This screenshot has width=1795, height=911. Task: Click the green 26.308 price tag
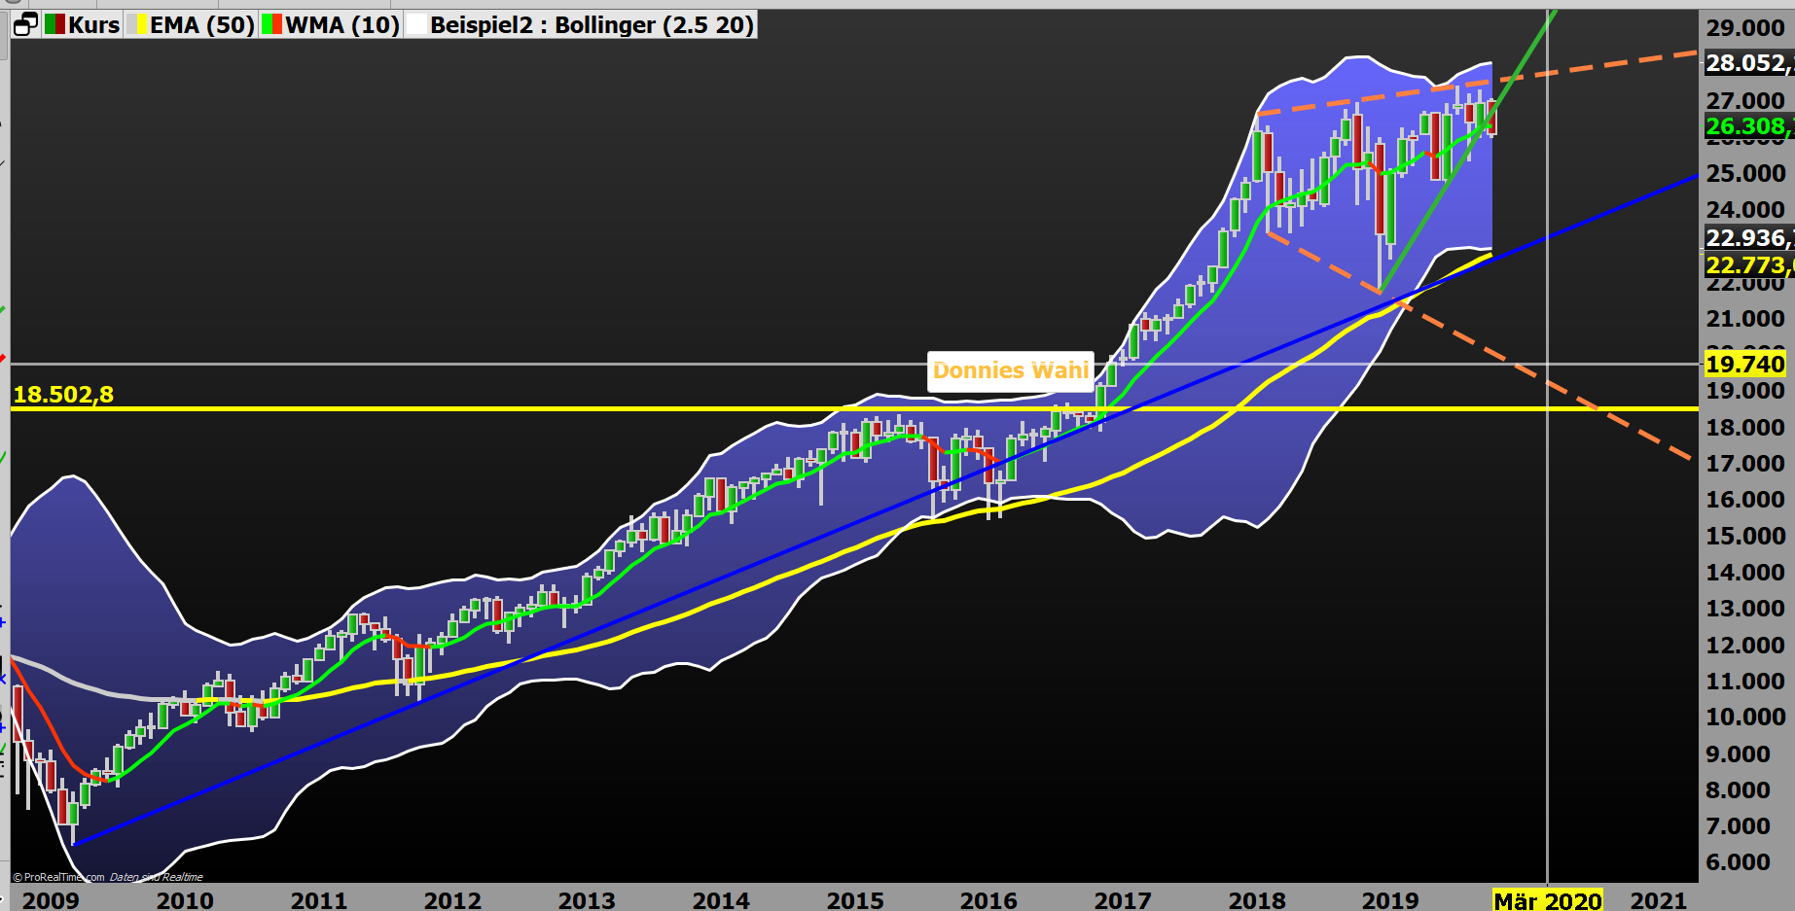1747,126
